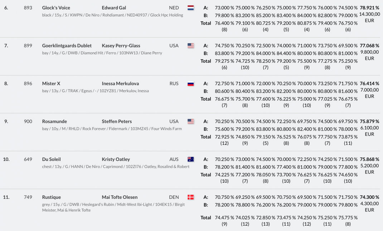383x231 pixels.
Task: Open rider Edward Gal's profile
Action: (114, 8)
